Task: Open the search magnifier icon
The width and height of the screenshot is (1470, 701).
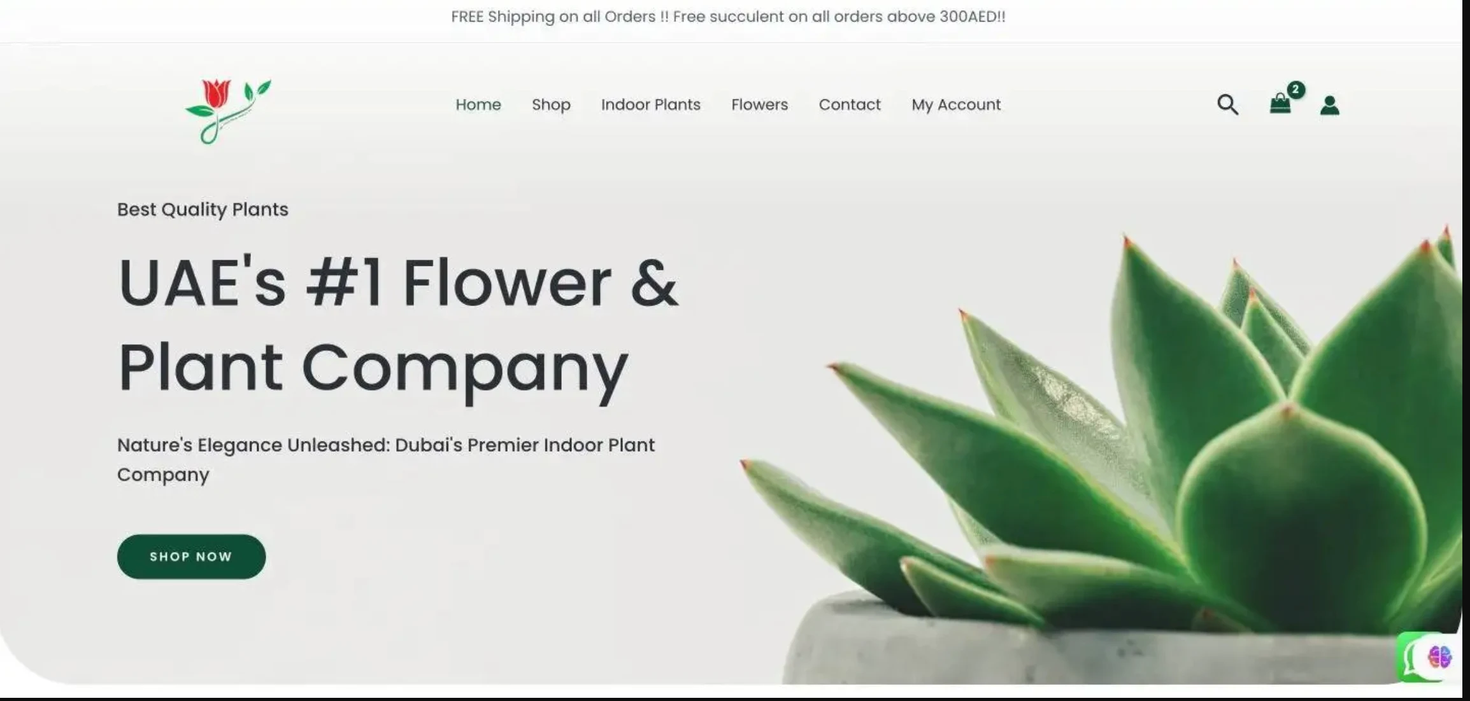Action: pos(1227,104)
